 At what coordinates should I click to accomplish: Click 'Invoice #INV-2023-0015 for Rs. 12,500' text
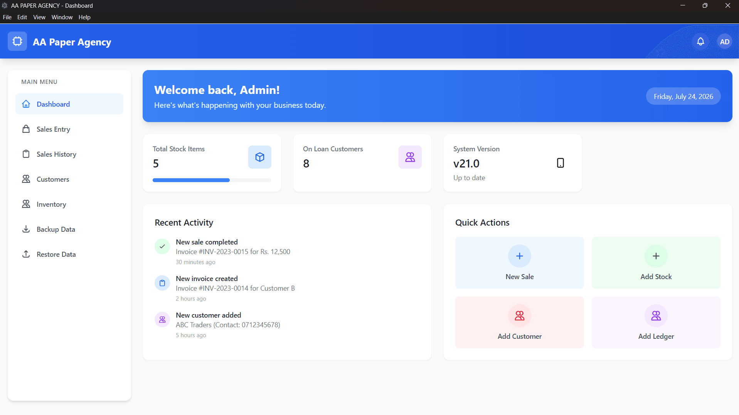pyautogui.click(x=233, y=251)
